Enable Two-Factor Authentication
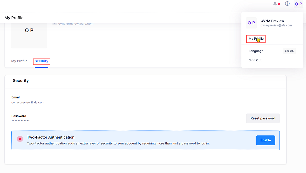The width and height of the screenshot is (306, 173). click(266, 140)
